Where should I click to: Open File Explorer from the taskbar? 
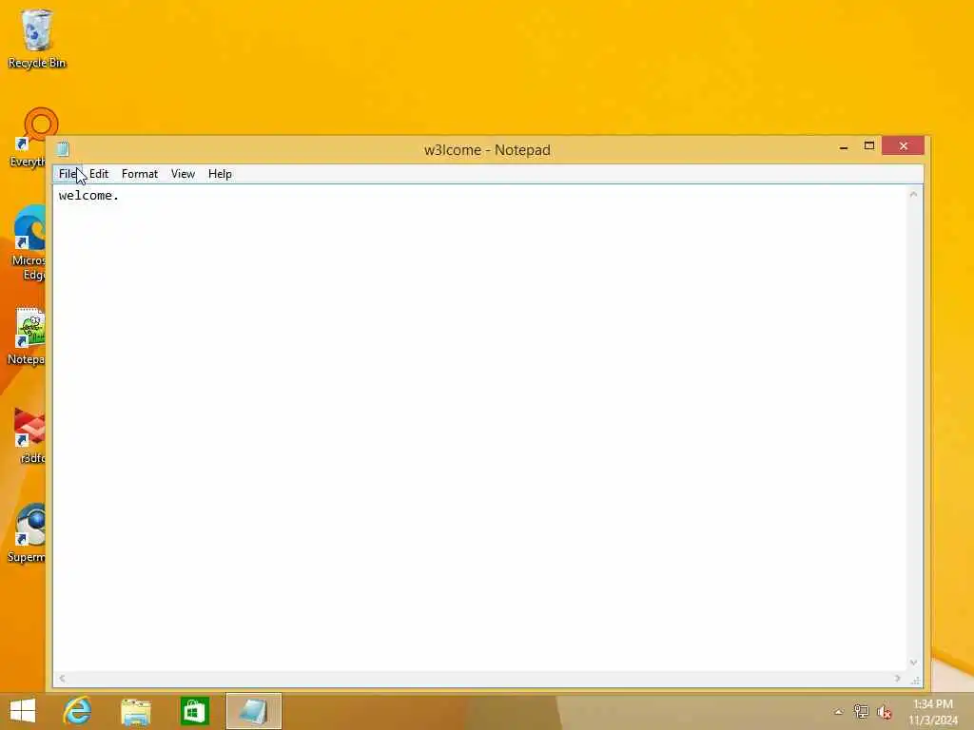[x=136, y=711]
